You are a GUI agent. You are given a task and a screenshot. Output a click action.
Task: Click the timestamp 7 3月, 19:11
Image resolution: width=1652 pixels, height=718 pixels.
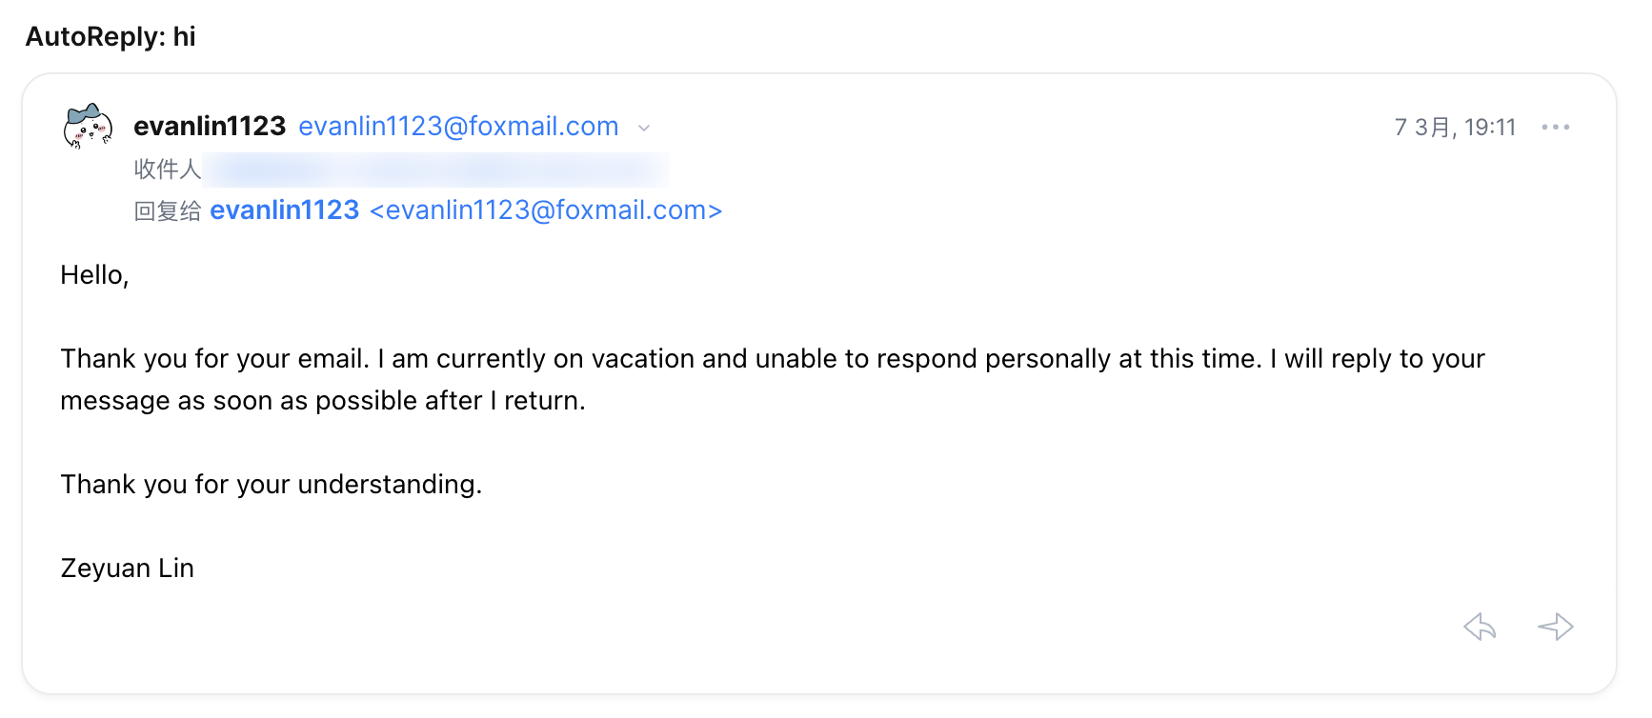pos(1454,128)
